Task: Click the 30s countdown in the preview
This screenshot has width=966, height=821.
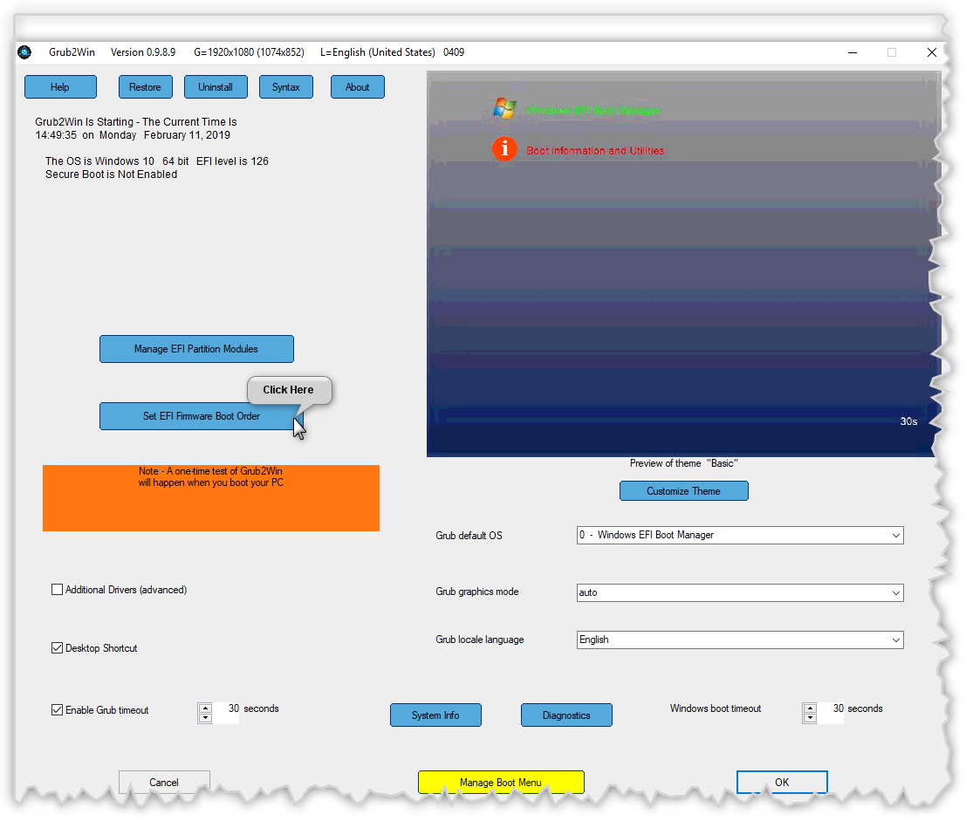Action: point(908,421)
